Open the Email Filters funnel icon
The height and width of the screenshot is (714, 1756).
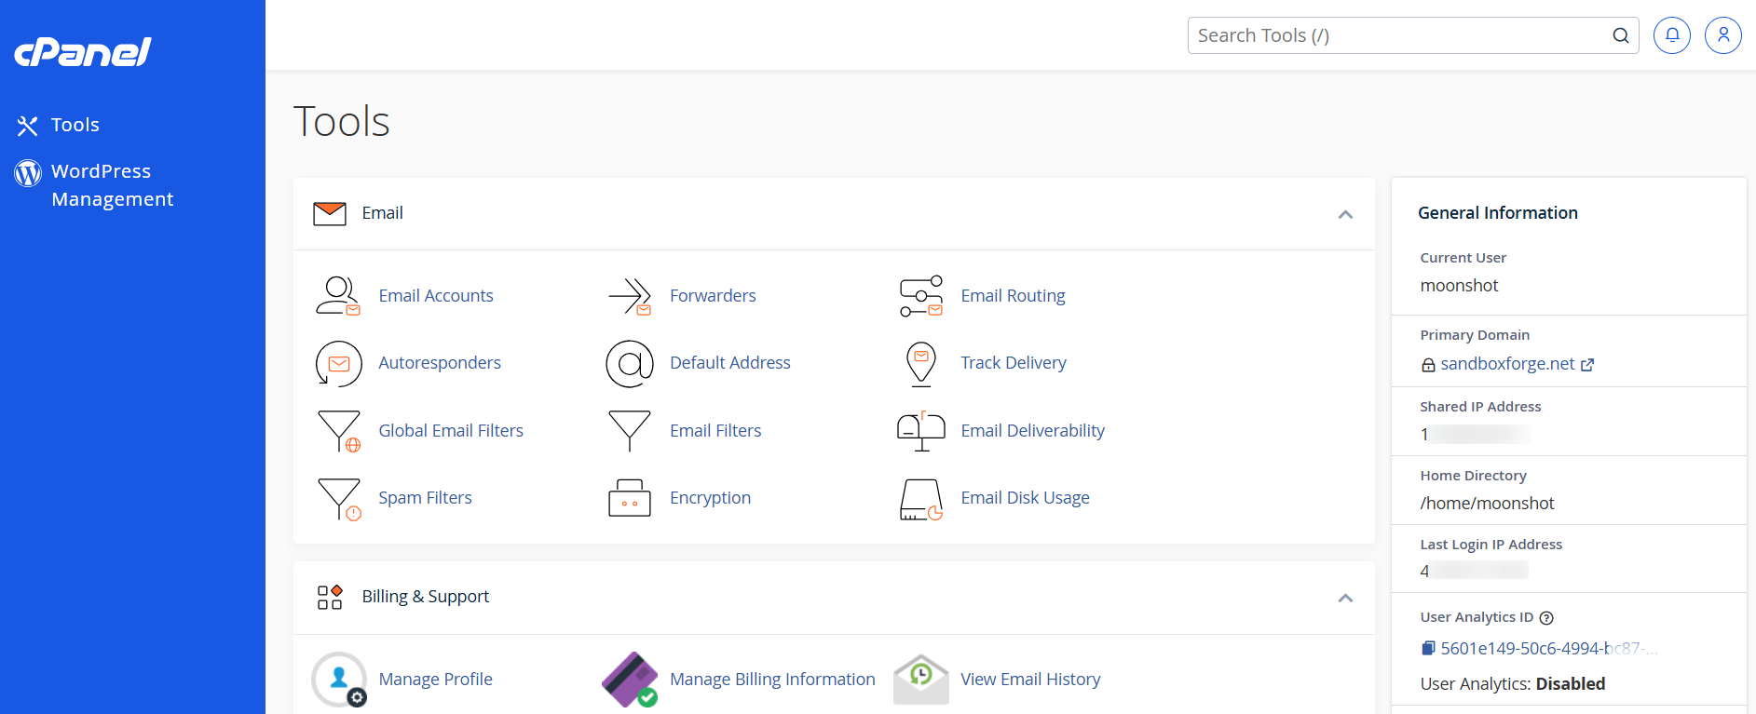pyautogui.click(x=630, y=431)
